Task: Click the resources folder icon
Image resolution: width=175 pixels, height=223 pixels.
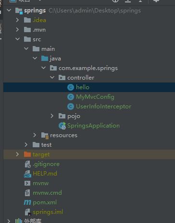Action: point(45,135)
